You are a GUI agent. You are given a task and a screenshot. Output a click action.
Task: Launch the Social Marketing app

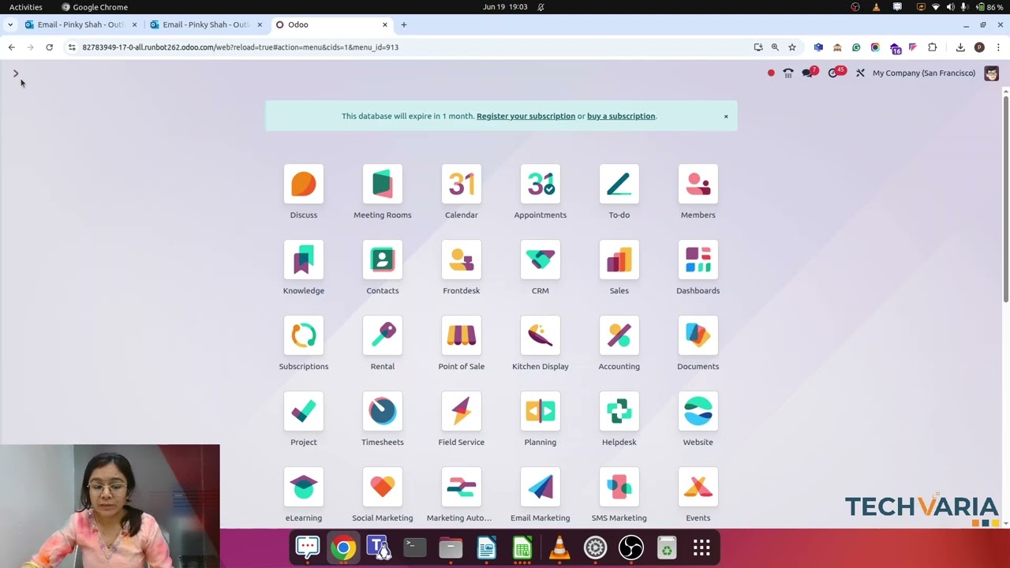point(383,488)
